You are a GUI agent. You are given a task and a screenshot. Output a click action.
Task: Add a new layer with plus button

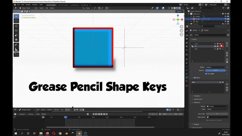pos(227,43)
